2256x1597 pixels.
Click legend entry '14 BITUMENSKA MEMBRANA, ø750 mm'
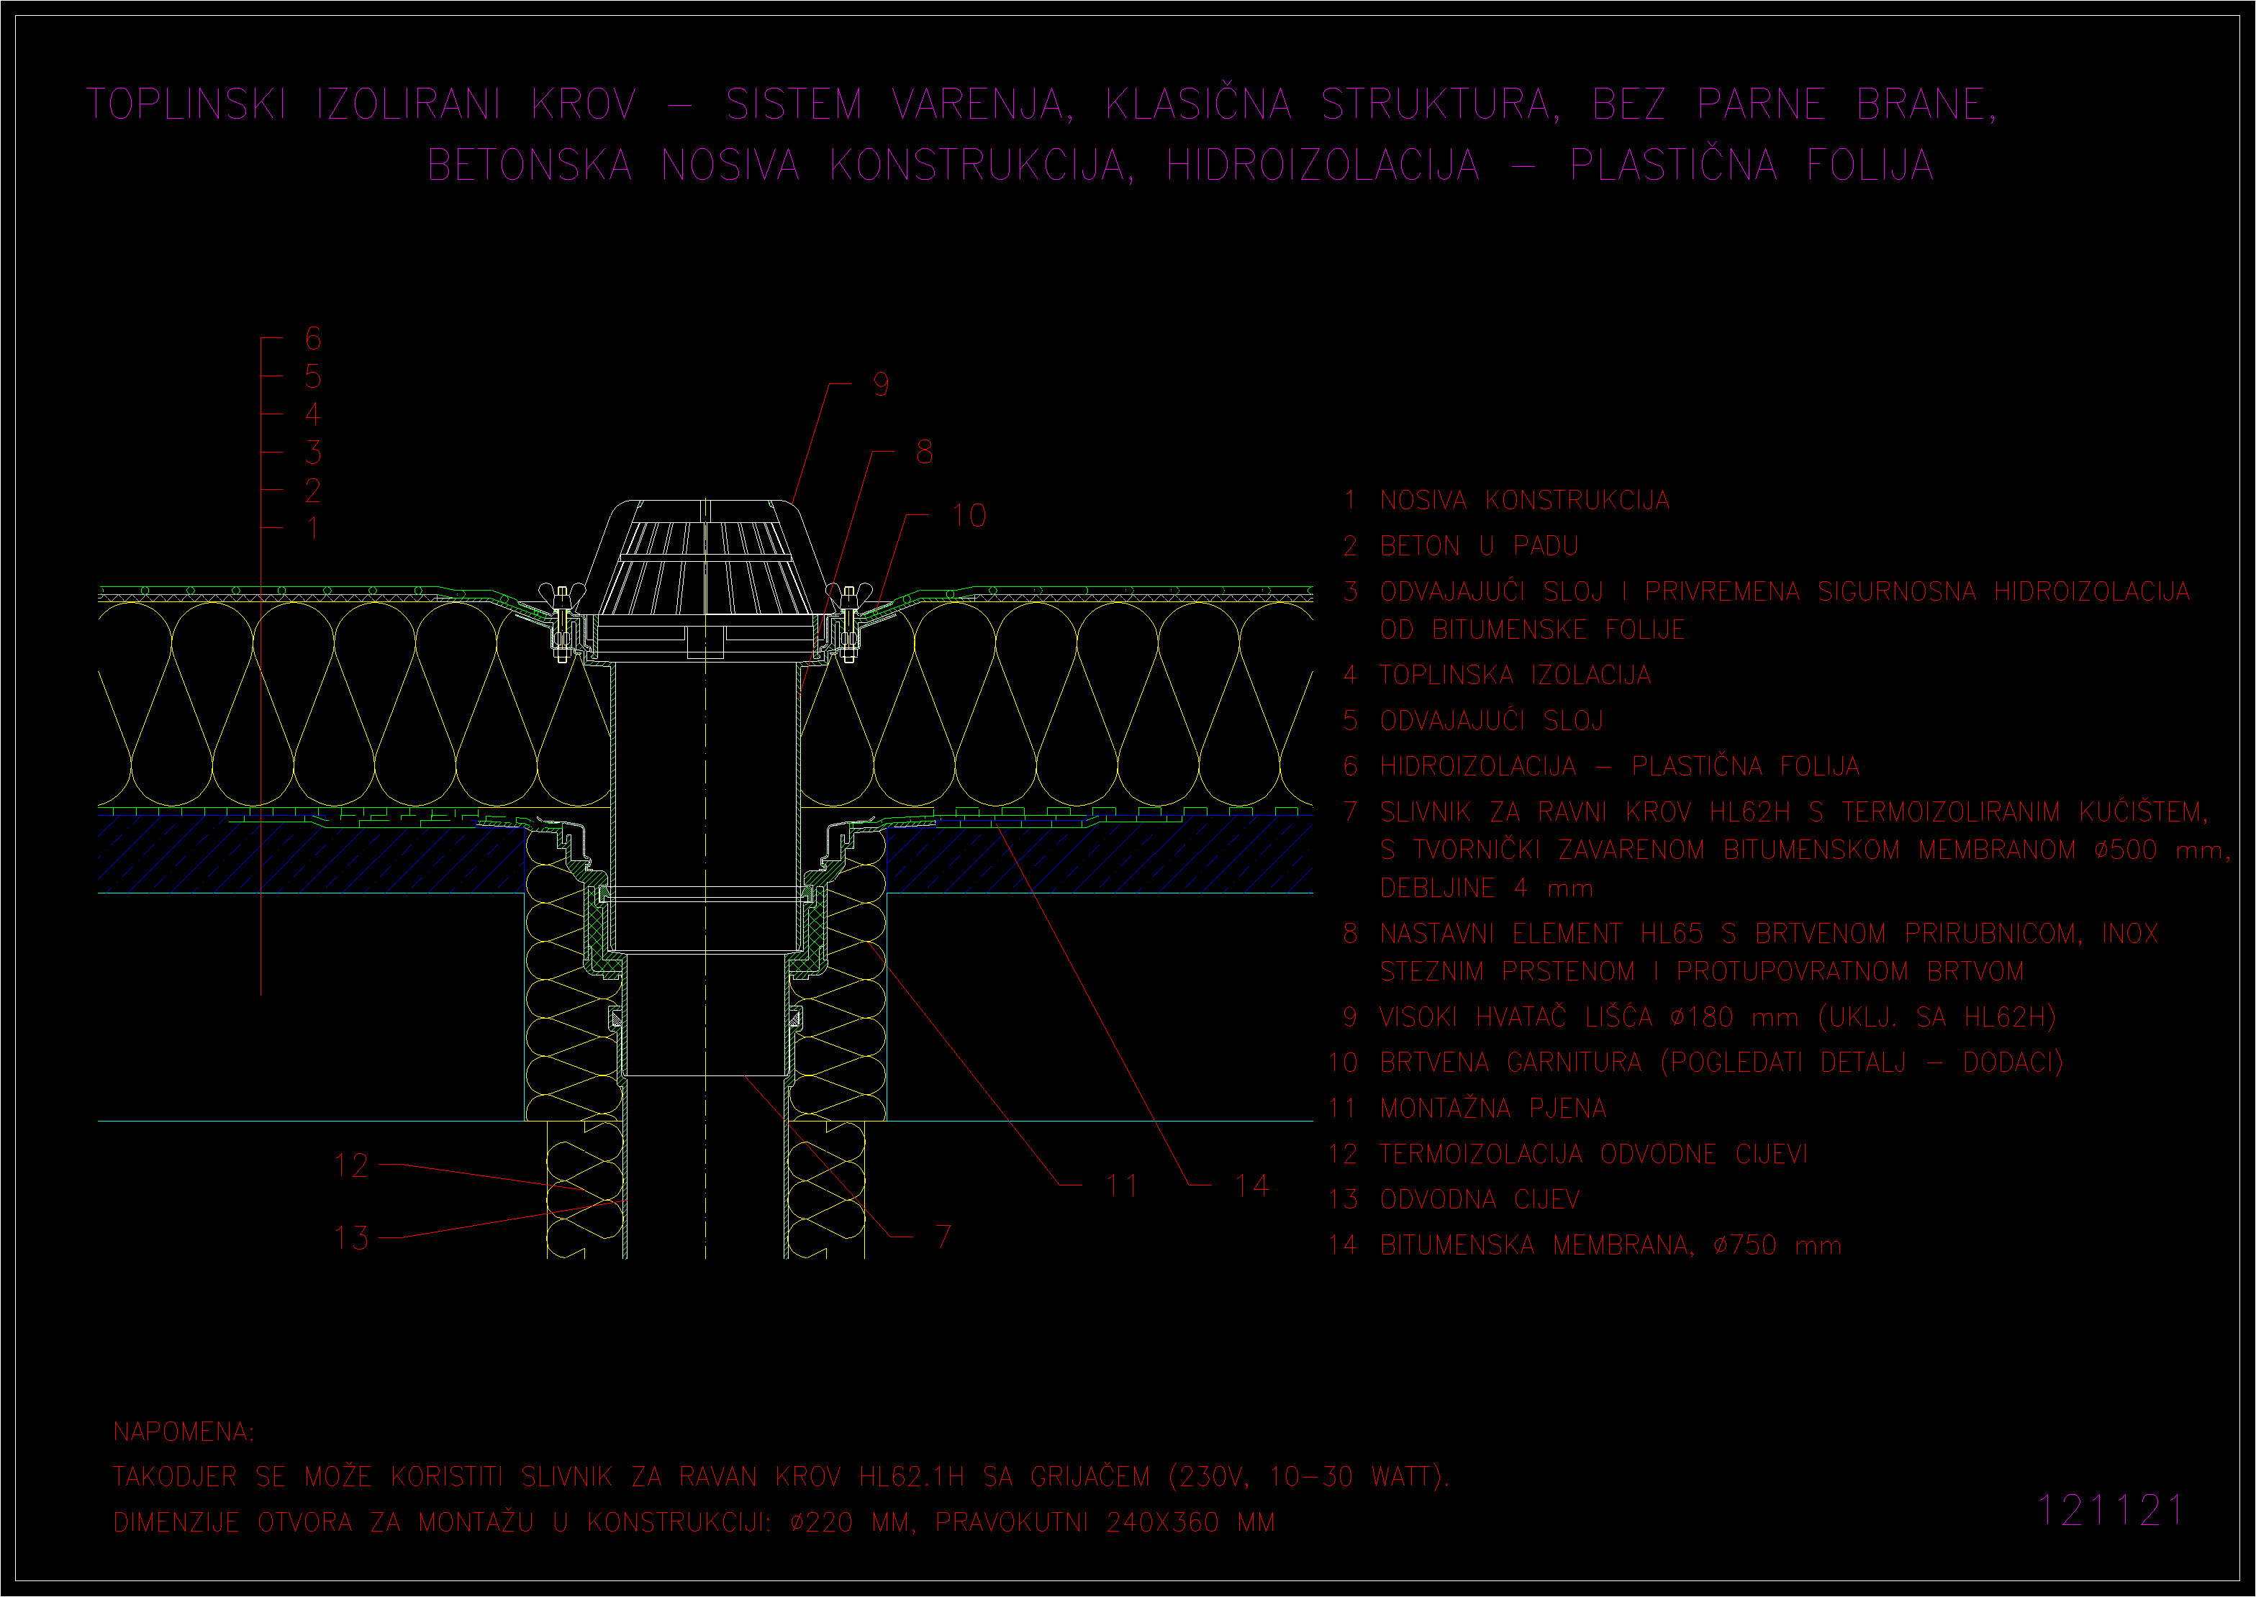[1585, 1245]
